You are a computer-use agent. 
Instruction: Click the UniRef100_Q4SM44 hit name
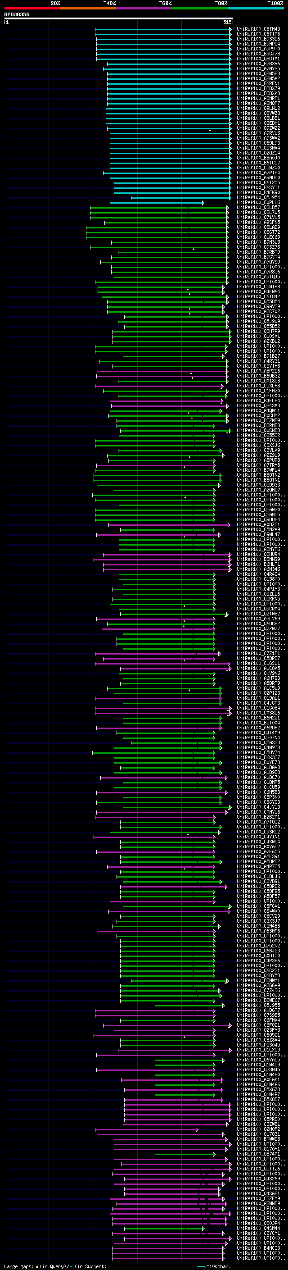(x=258, y=1228)
